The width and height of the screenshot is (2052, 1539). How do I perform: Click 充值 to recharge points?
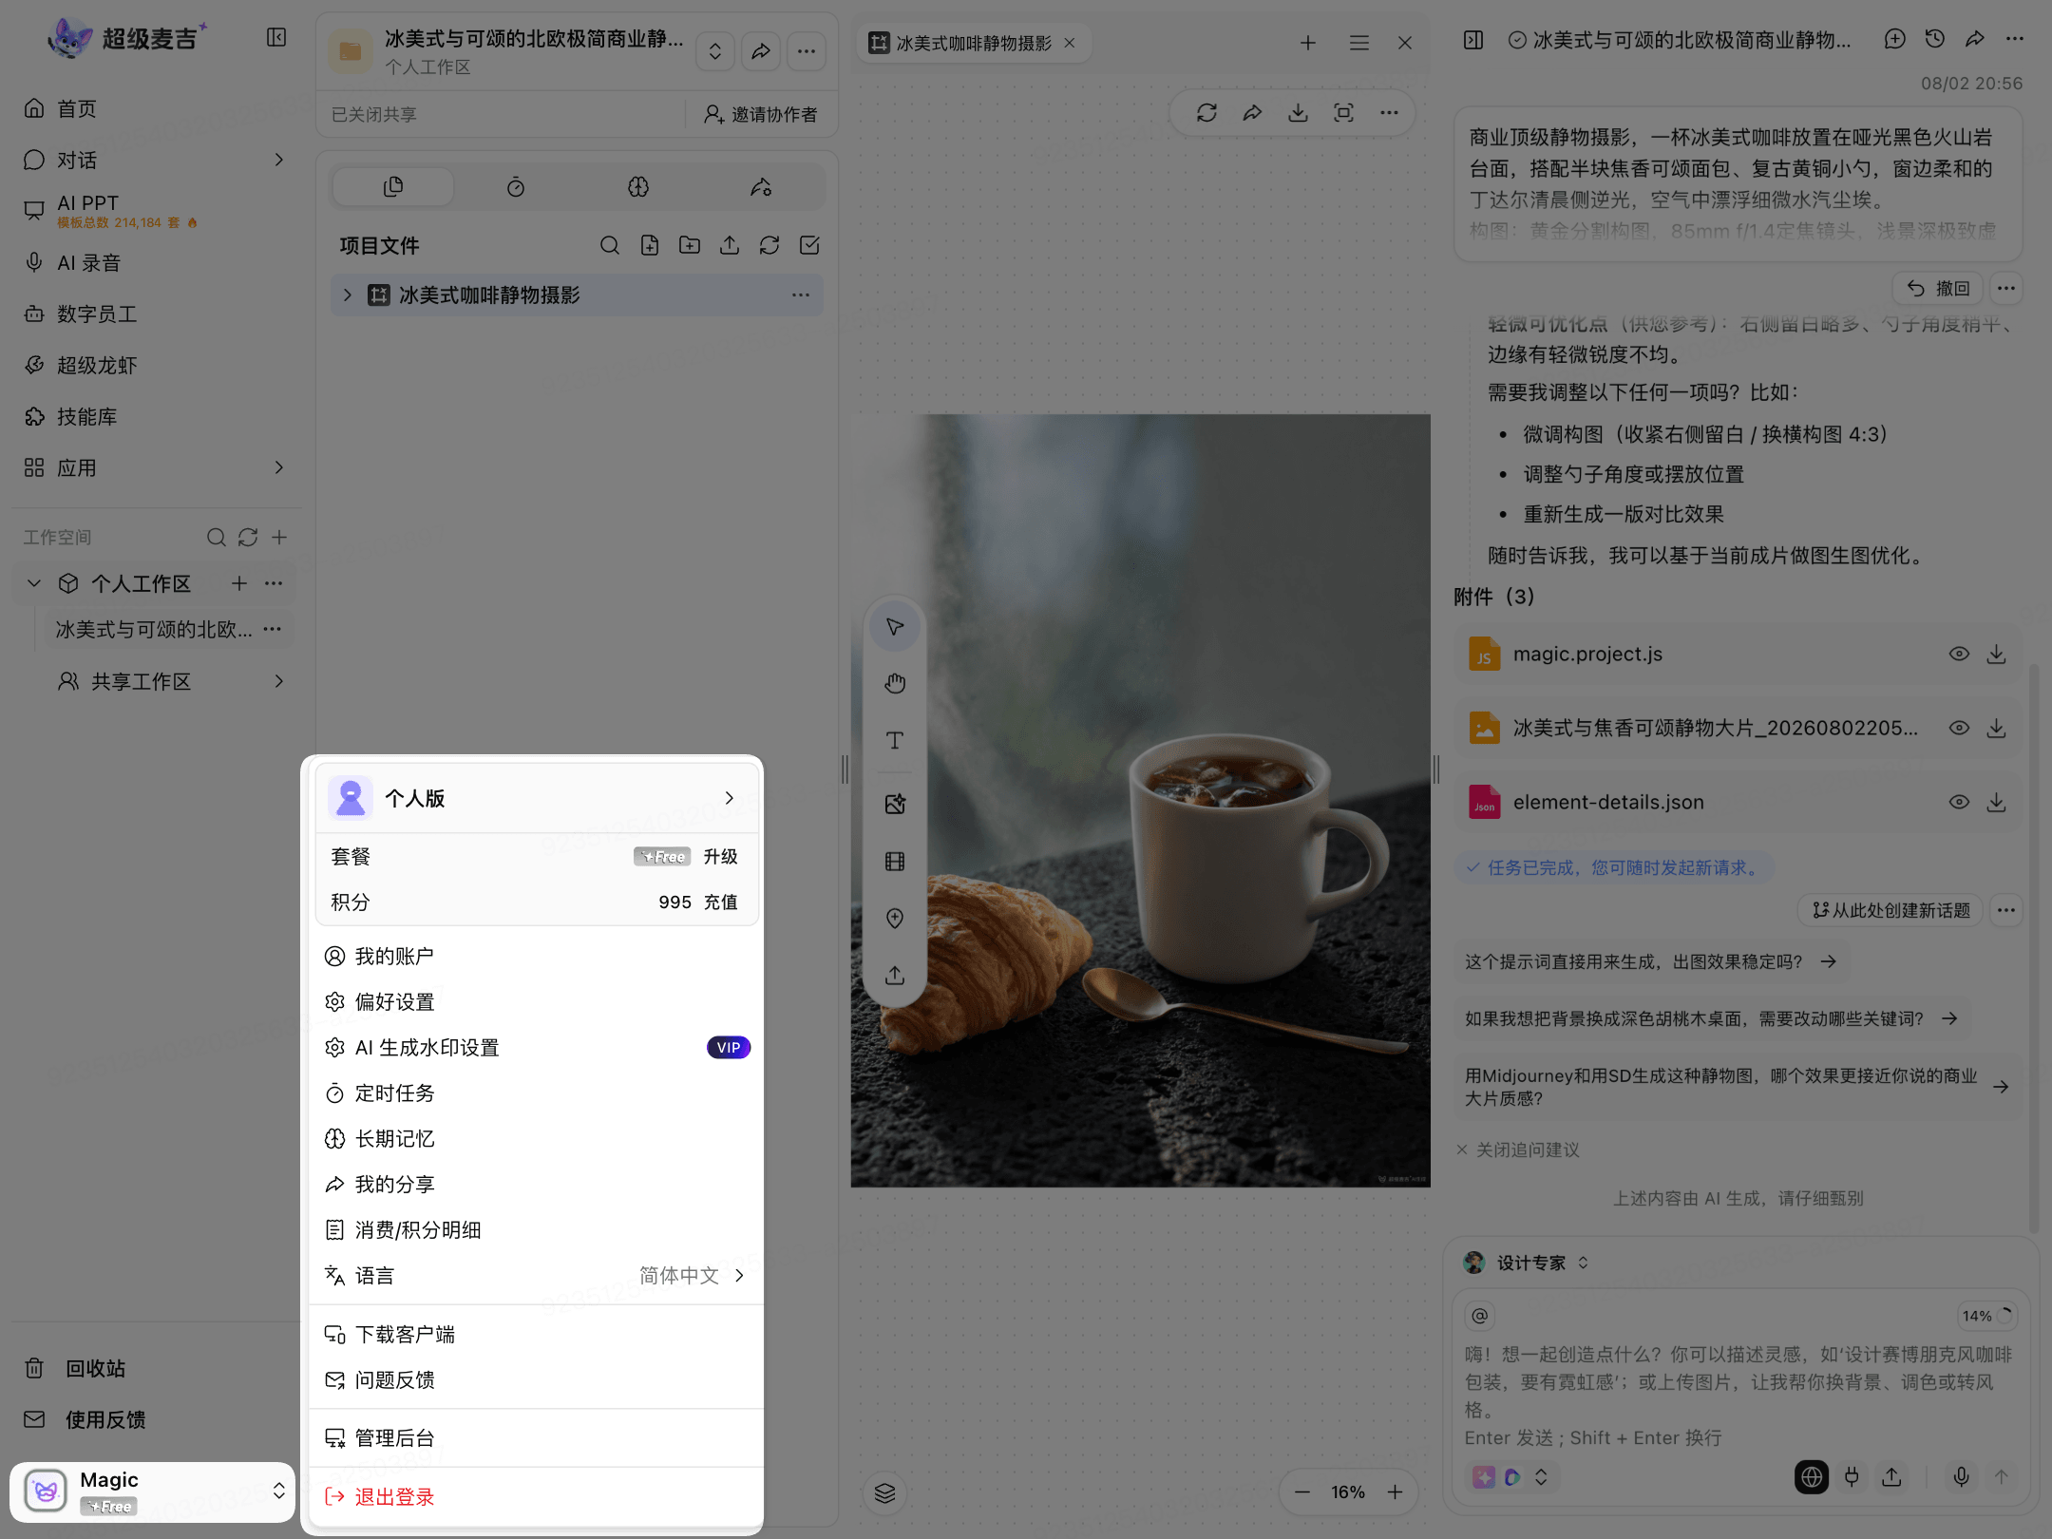click(720, 902)
